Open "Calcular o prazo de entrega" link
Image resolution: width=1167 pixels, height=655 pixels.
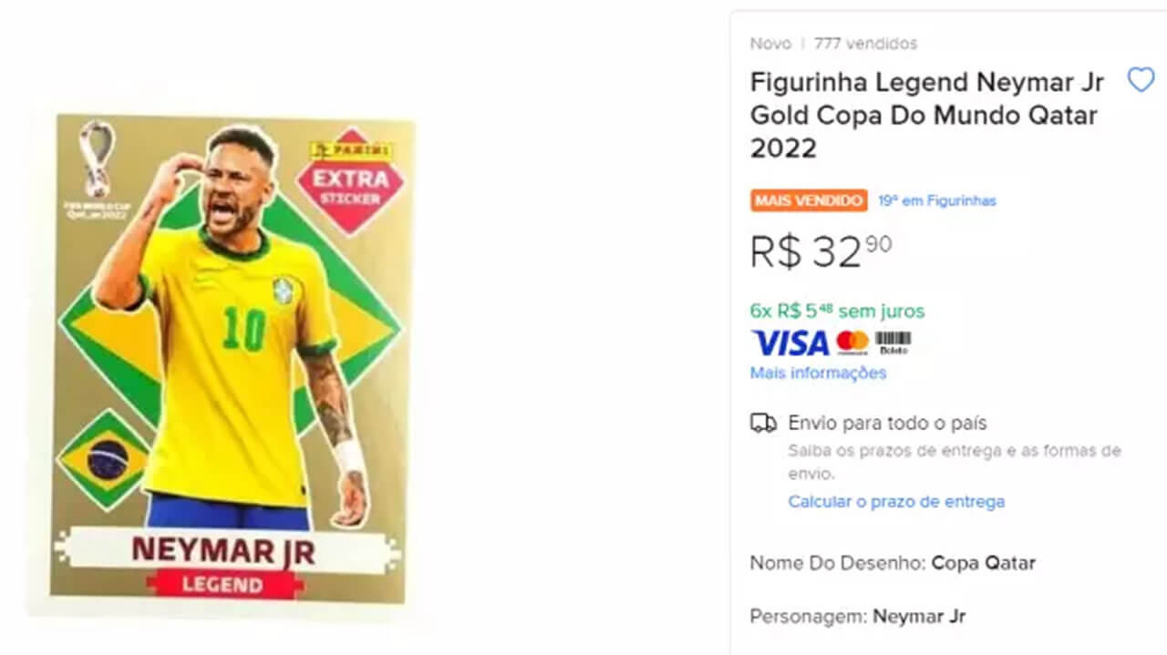click(x=896, y=501)
